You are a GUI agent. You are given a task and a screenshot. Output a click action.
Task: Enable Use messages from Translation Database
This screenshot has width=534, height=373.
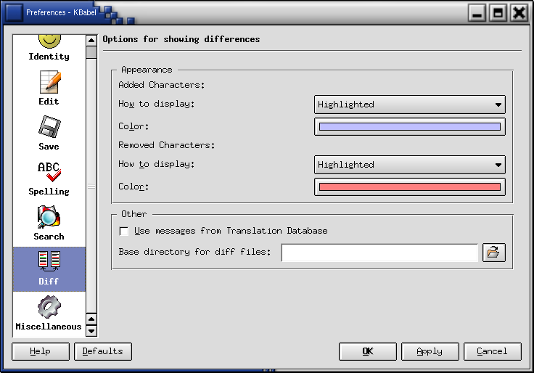124,231
